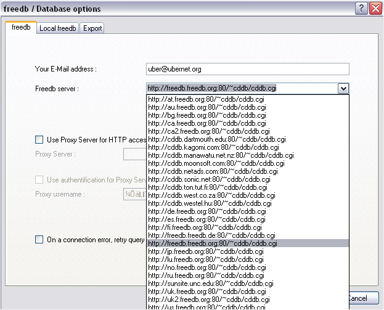The image size is (384, 310).
Task: Toggle retry query on connection error checkbox
Action: [39, 240]
